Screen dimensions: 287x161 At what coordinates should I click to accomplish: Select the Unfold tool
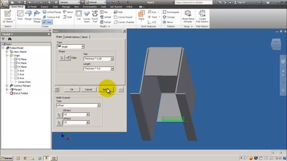tap(105, 17)
